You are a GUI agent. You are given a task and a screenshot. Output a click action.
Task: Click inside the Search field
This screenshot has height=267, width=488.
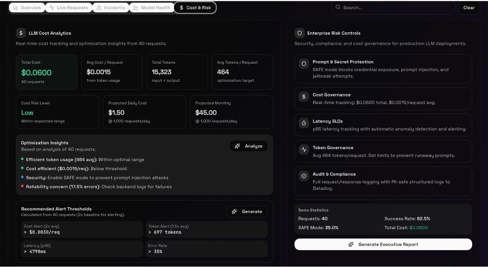(x=393, y=8)
